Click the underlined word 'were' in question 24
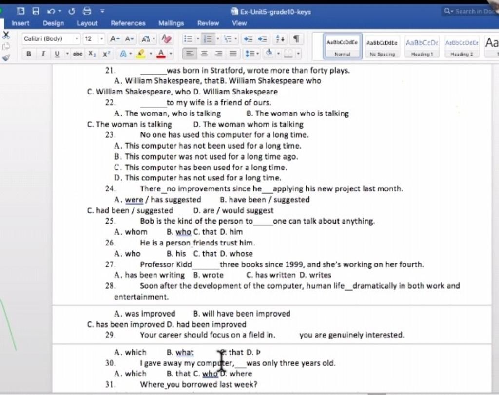Image resolution: width=499 pixels, height=395 pixels. coord(134,200)
